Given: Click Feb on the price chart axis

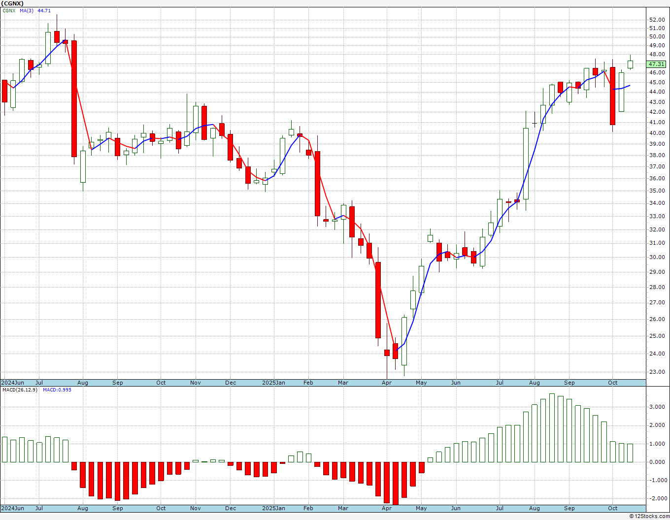Looking at the screenshot, I should coord(308,383).
